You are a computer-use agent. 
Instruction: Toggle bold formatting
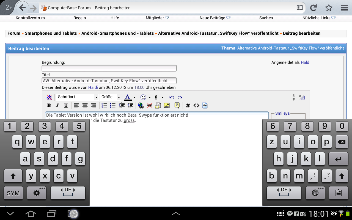coord(49,105)
